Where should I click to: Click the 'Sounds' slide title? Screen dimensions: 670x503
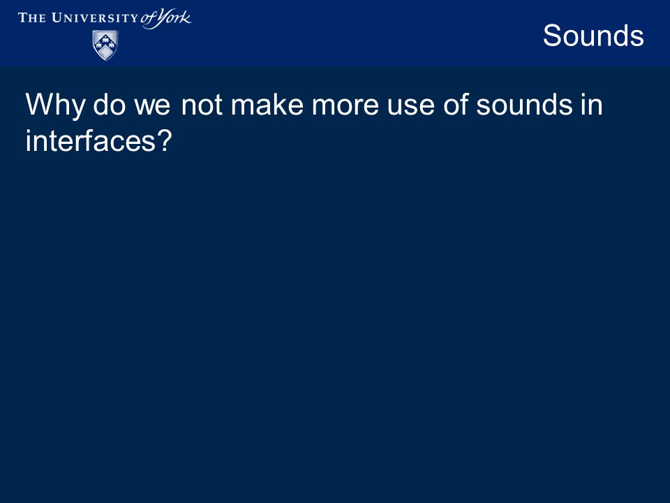point(593,36)
